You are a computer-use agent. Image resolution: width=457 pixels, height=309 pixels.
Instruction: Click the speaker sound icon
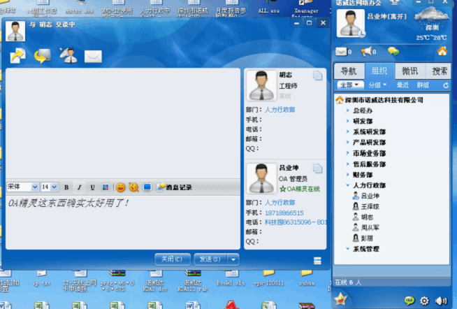pos(441,301)
